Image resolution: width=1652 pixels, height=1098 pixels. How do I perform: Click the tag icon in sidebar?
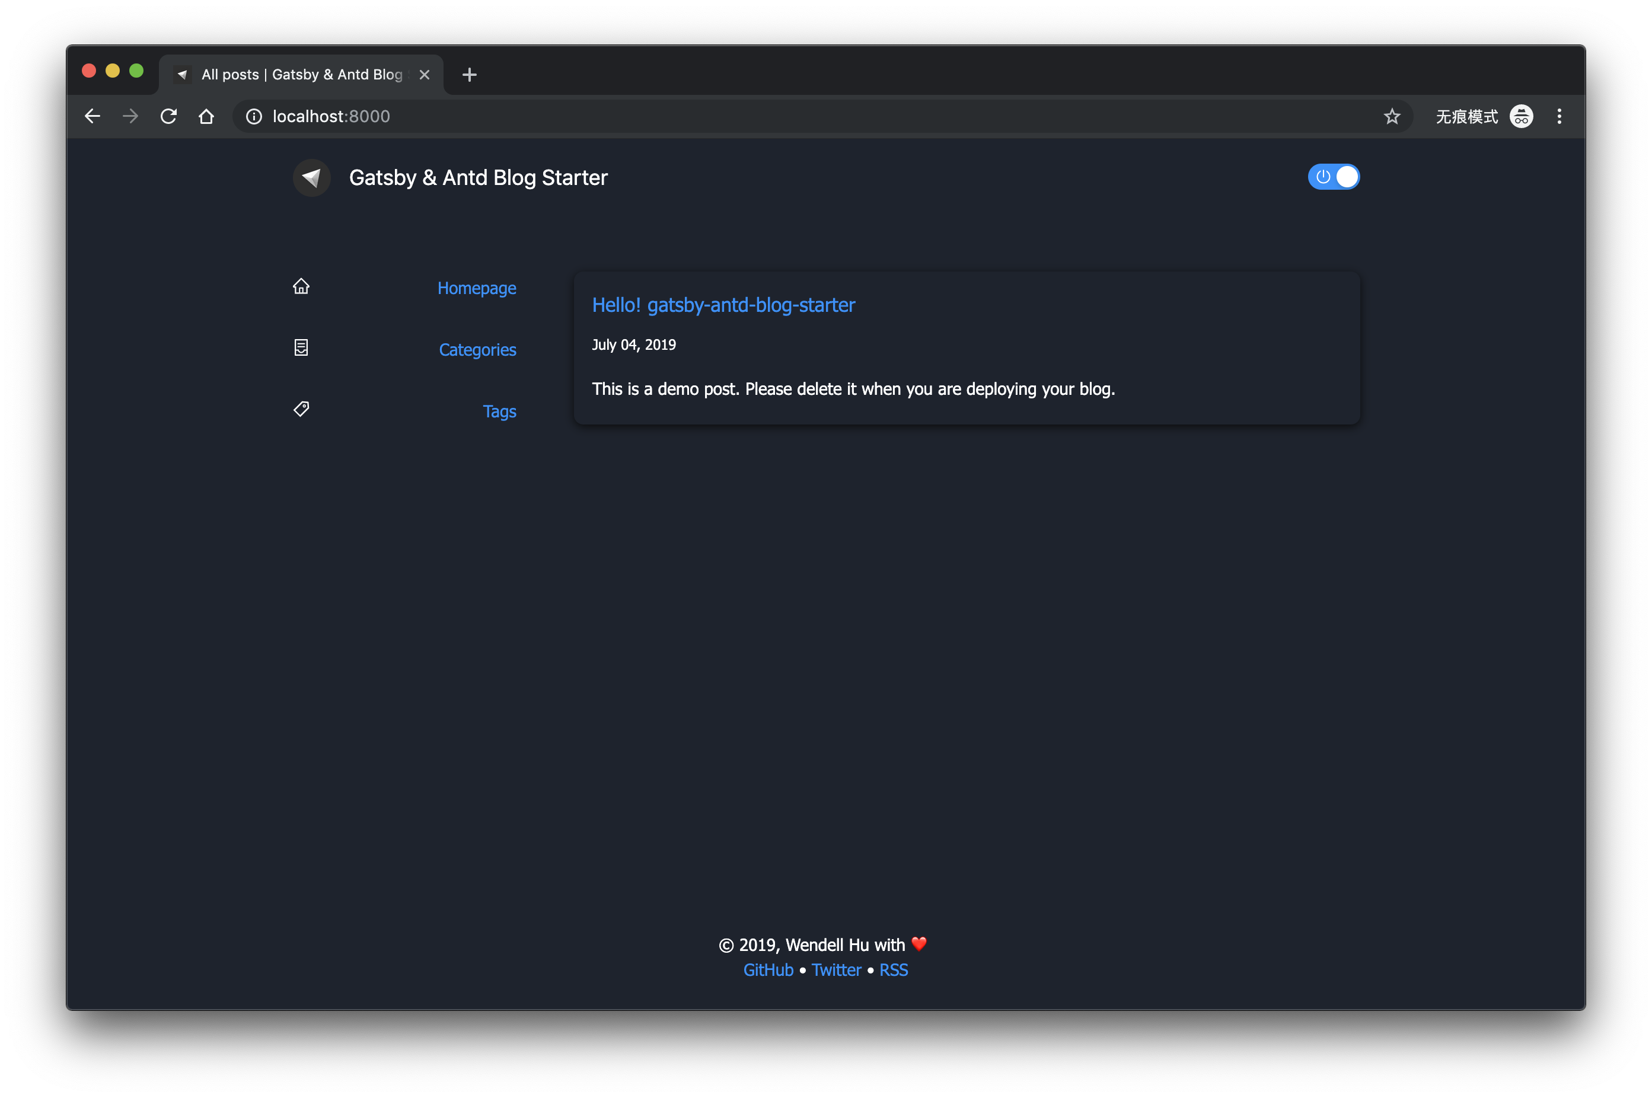coord(301,409)
